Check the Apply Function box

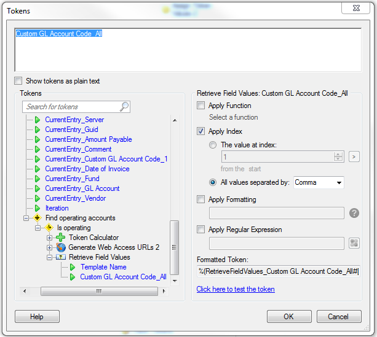point(200,105)
